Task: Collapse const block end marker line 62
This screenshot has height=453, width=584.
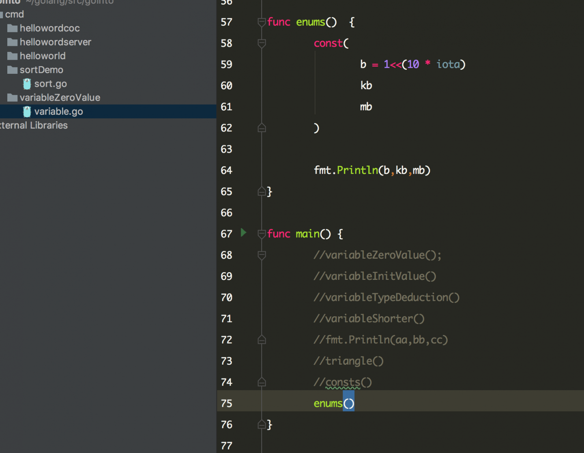Action: coord(262,128)
